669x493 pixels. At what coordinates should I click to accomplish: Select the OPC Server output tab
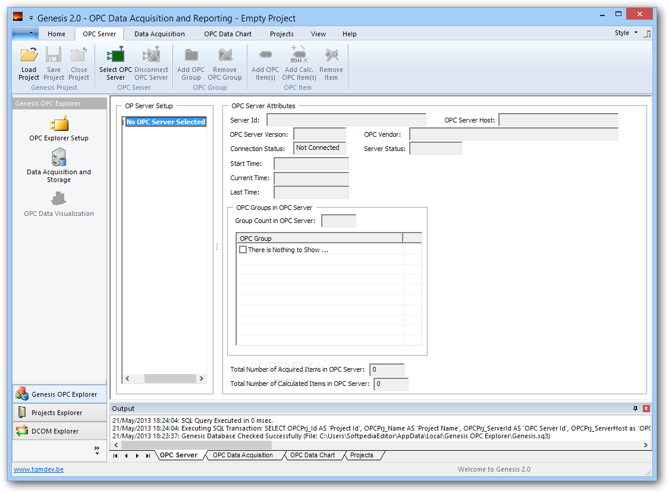pyautogui.click(x=179, y=456)
